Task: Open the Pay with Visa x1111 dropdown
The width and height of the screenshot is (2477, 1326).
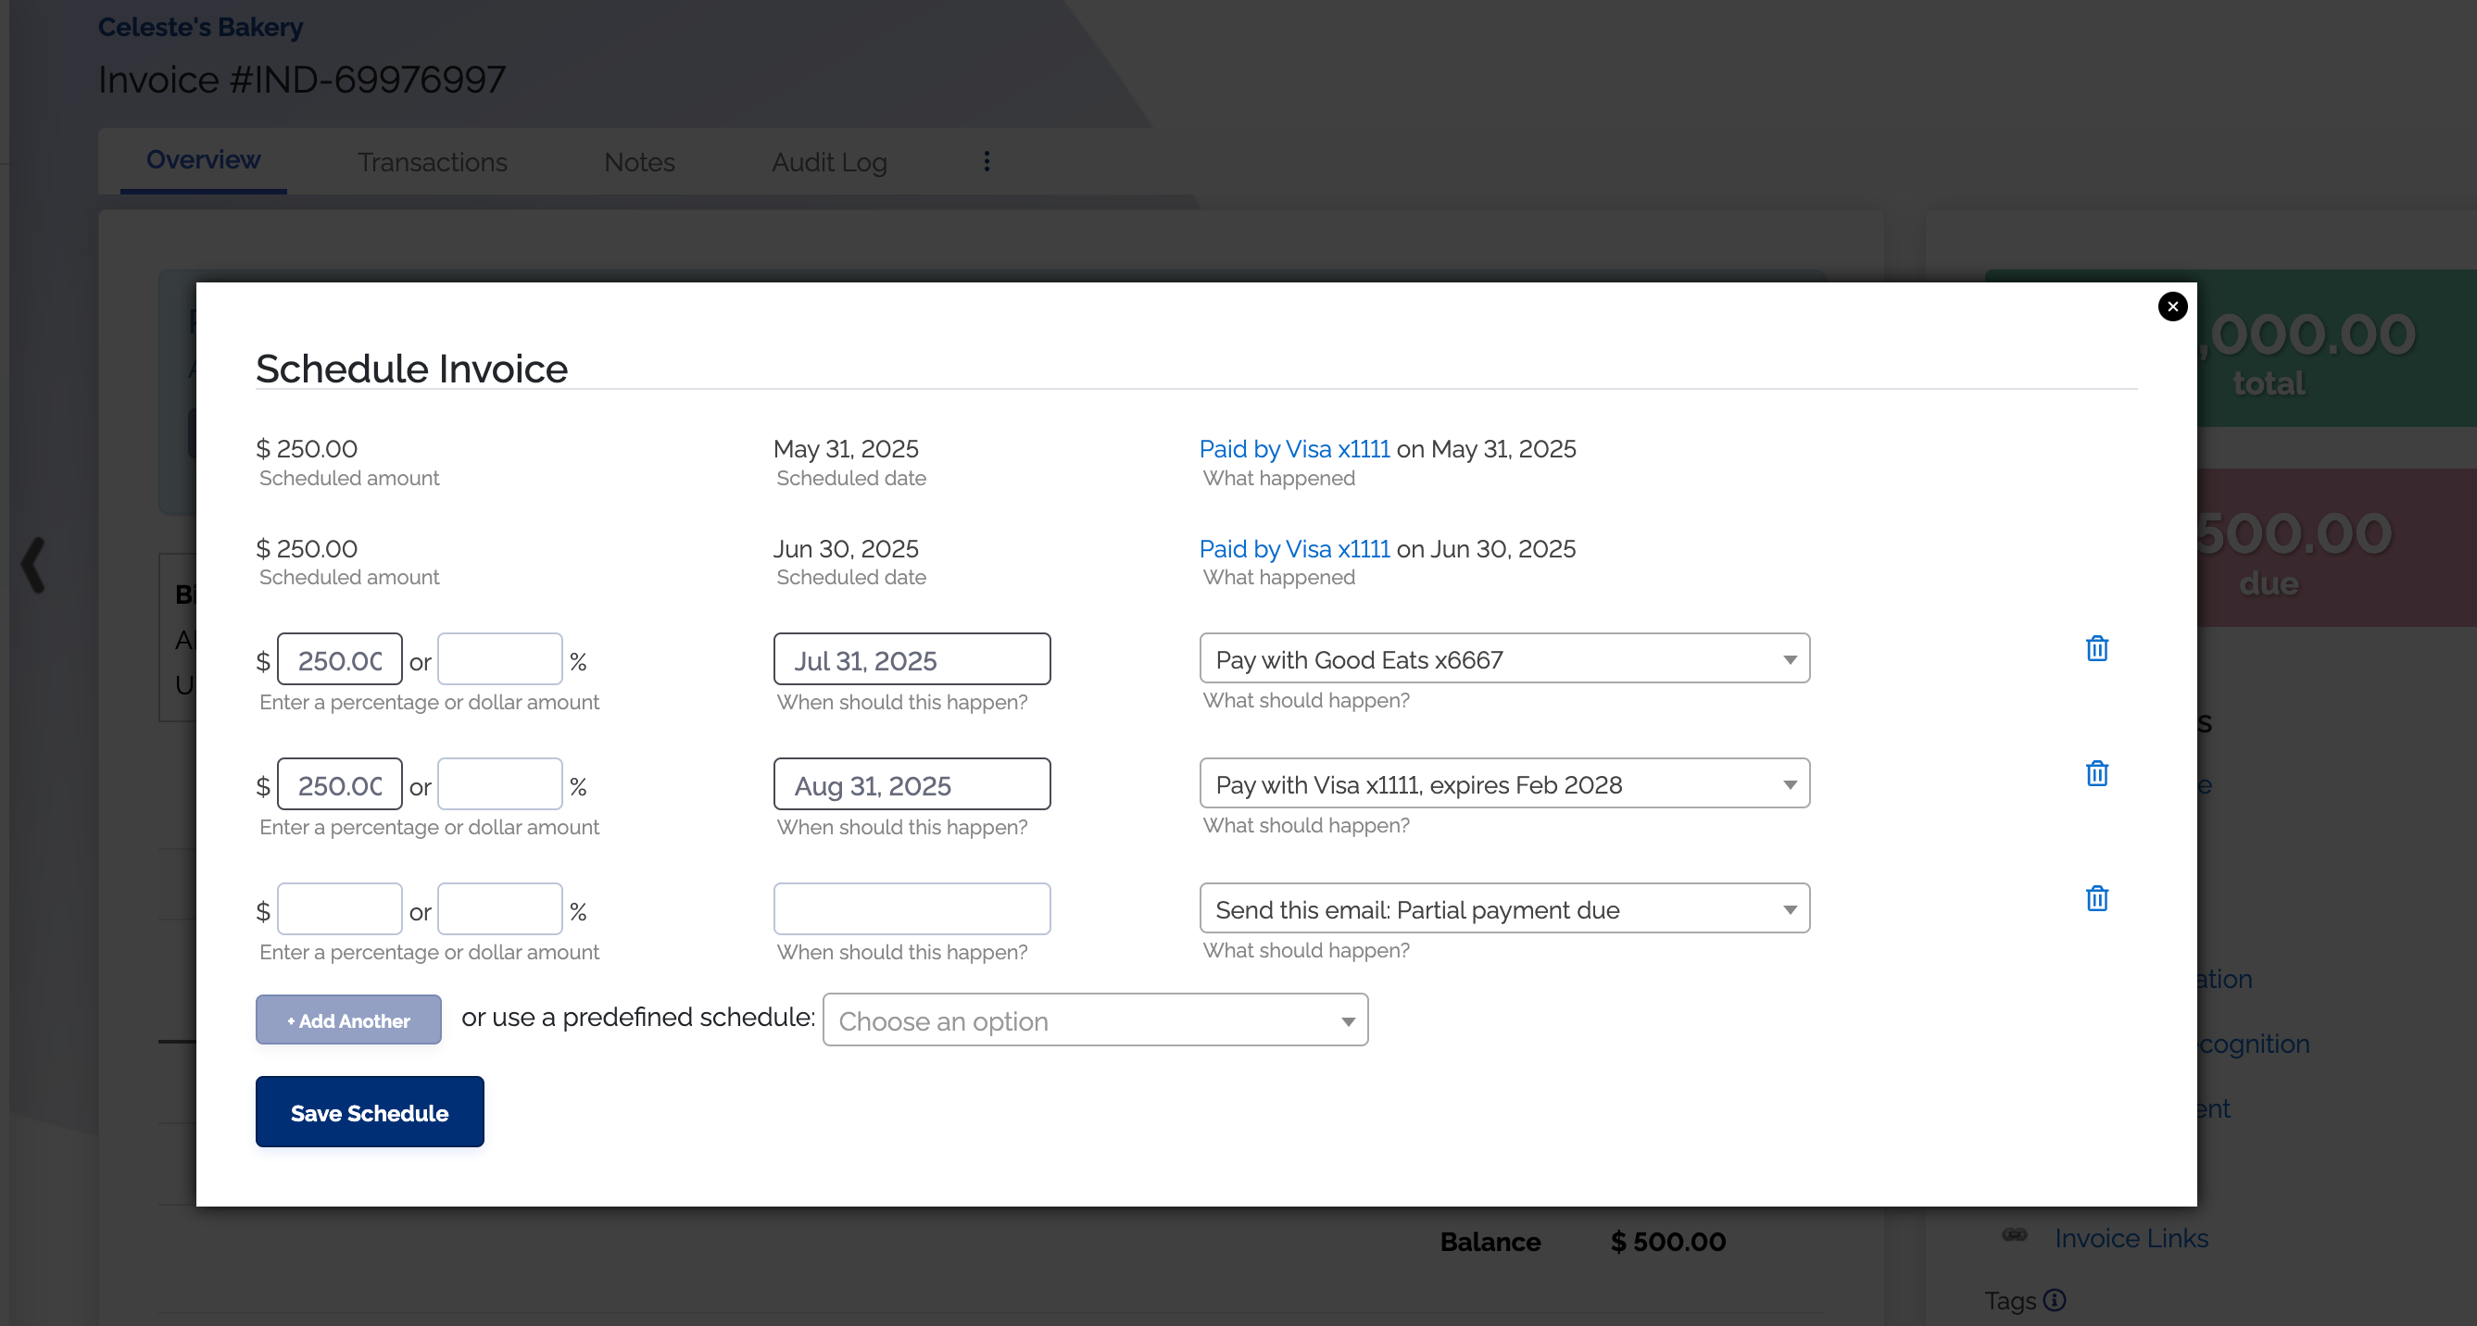Action: [x=1504, y=783]
